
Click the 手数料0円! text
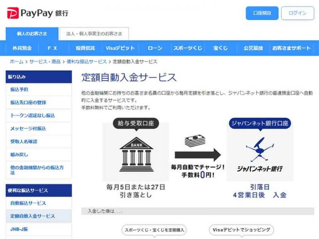[x=198, y=175]
